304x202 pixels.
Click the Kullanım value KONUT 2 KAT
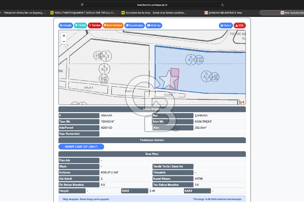point(109,172)
